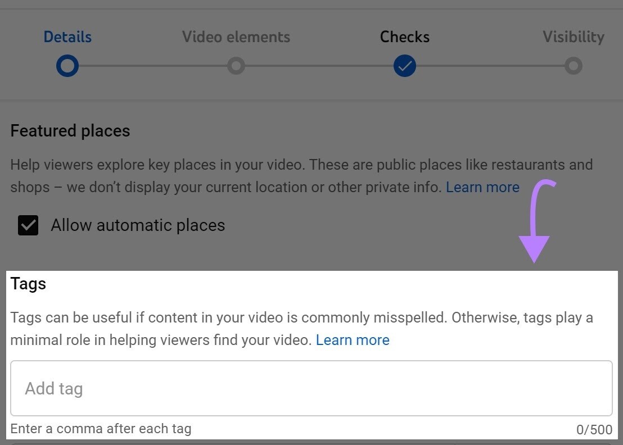Open the Visibility step
The image size is (623, 445).
pos(574,37)
